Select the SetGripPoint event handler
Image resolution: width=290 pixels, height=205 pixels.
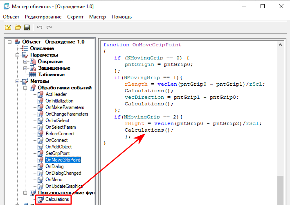58,153
